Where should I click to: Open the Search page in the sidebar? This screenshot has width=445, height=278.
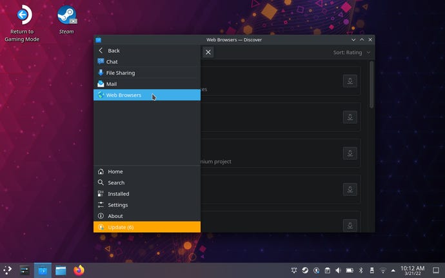[116, 183]
